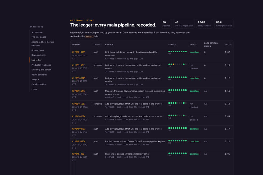263x175 pixels.
Task: Click the timestamp 2026-10-25 05:45 UTC
Action: click(x=80, y=96)
